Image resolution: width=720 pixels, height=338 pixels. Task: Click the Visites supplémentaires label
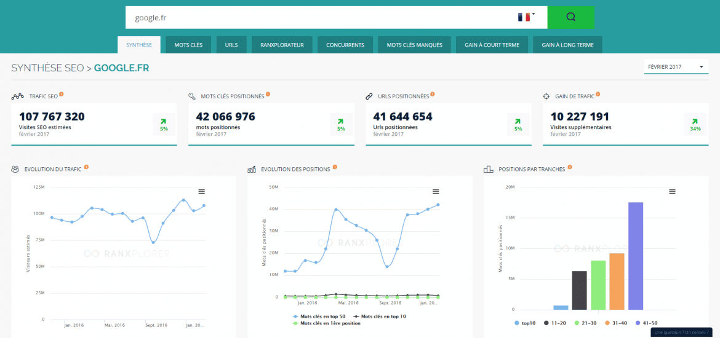[580, 127]
